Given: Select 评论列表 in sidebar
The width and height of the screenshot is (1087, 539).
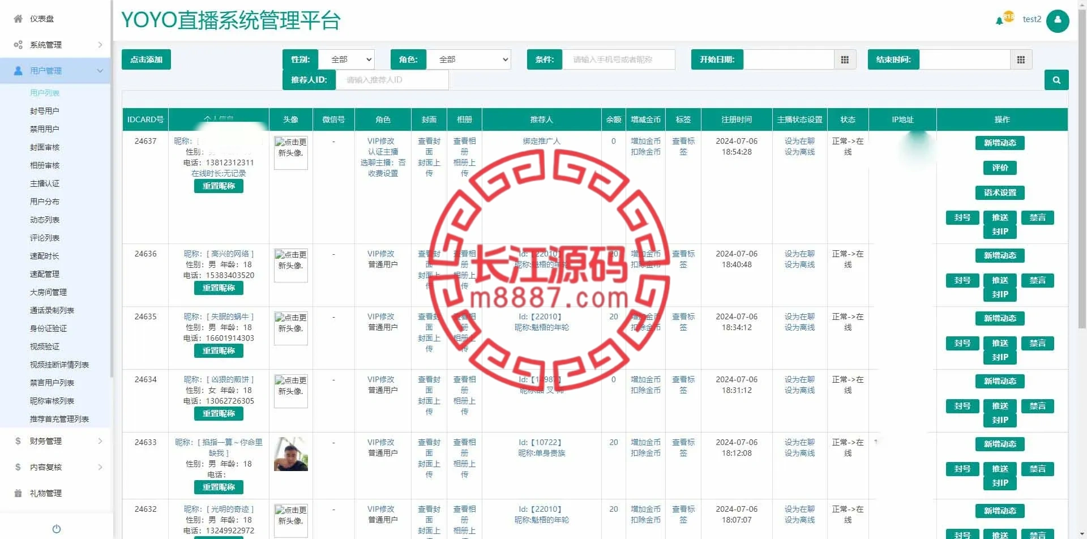Looking at the screenshot, I should coord(45,238).
